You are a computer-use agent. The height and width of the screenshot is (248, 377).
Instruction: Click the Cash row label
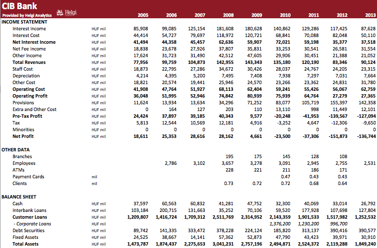tap(17, 204)
